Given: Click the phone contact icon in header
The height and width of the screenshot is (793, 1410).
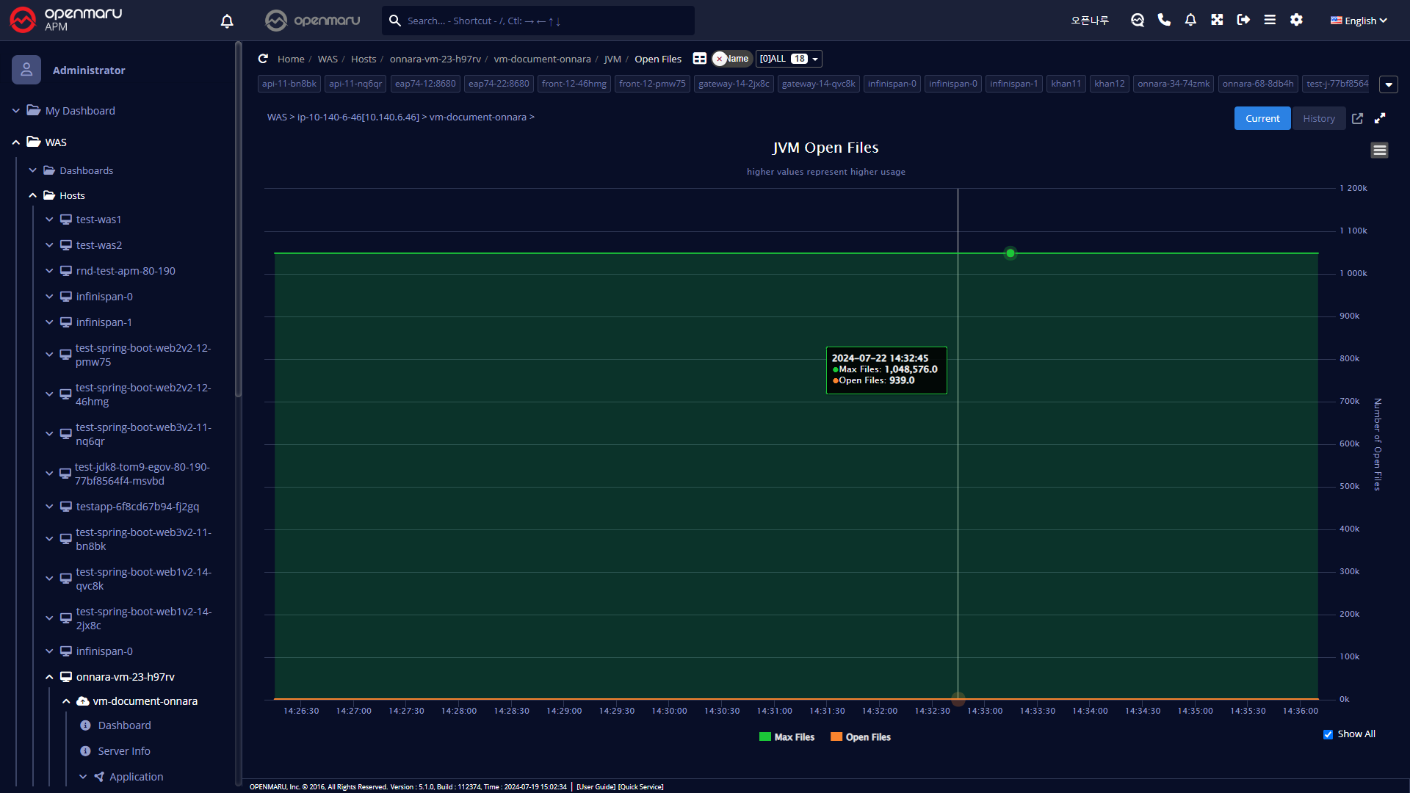Looking at the screenshot, I should 1164,20.
